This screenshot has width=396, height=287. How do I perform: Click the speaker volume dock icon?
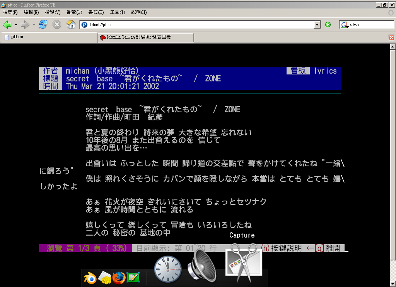(x=202, y=266)
